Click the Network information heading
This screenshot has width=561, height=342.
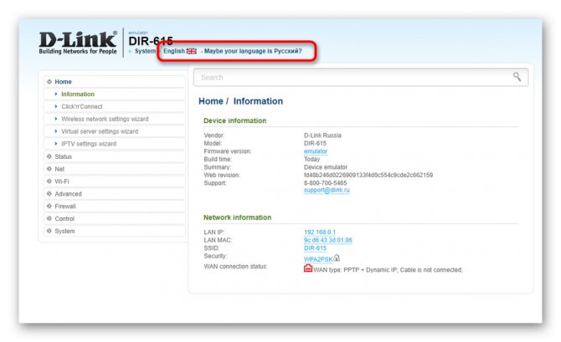[x=237, y=217]
